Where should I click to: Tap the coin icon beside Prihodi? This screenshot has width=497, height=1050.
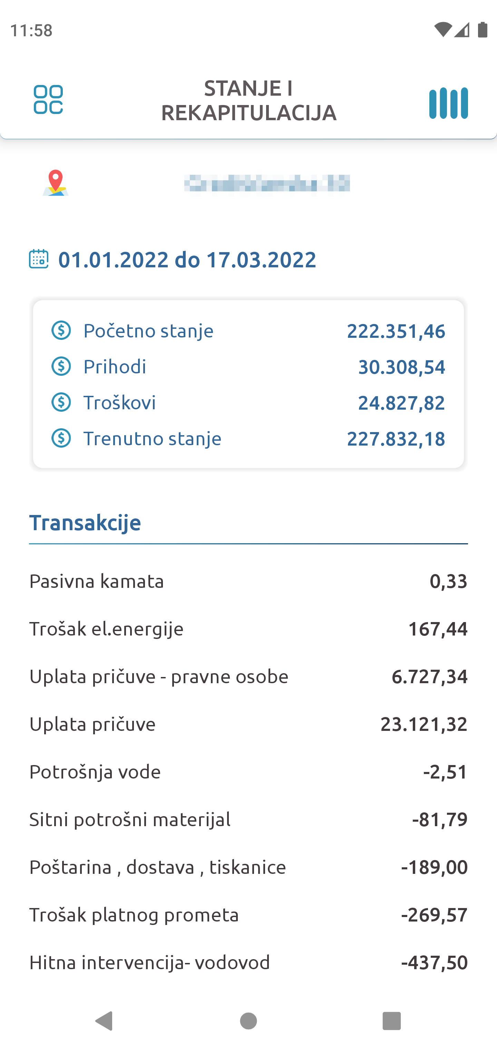(61, 366)
